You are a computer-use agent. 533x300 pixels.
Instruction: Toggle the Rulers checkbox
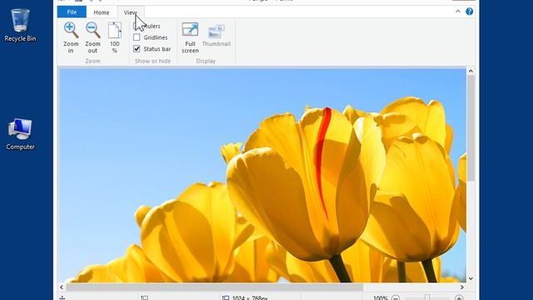click(137, 26)
